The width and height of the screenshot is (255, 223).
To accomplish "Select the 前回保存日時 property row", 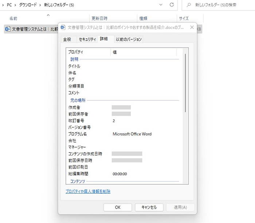I will [x=123, y=161].
